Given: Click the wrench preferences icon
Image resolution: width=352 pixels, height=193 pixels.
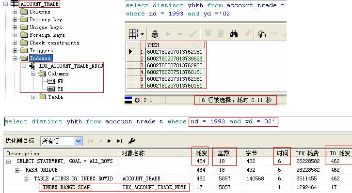Looking at the screenshot, I should pos(131,141).
